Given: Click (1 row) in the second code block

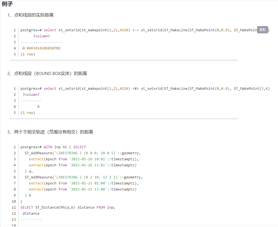Looking at the screenshot, I should point(28,113).
